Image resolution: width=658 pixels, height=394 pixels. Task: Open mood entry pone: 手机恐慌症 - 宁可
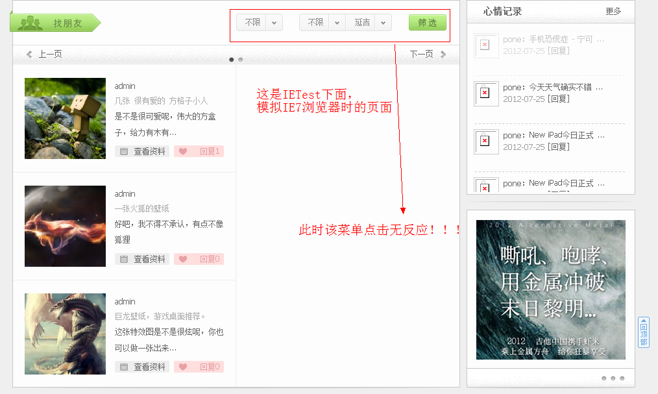pos(554,40)
